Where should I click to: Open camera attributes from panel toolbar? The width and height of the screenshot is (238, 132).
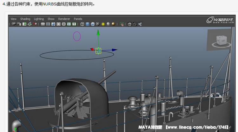(x=19, y=24)
